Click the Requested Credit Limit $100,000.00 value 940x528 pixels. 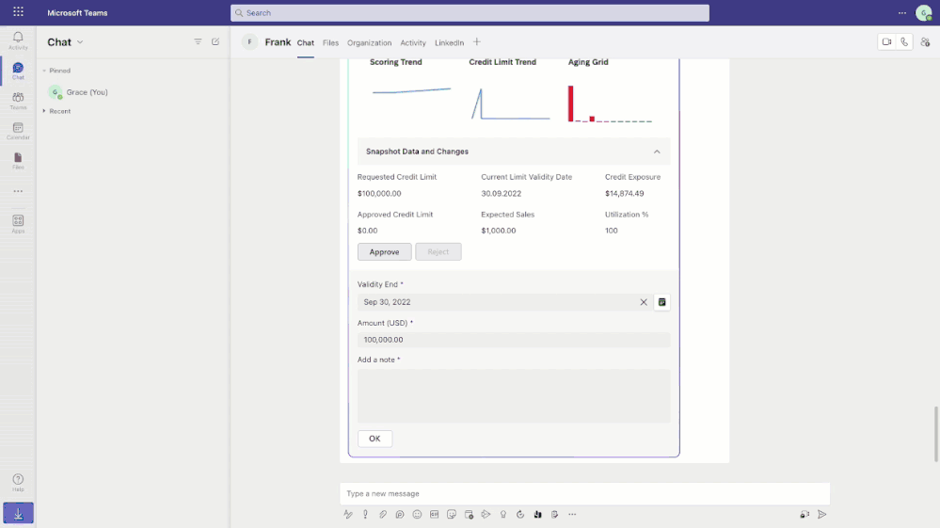coord(379,194)
